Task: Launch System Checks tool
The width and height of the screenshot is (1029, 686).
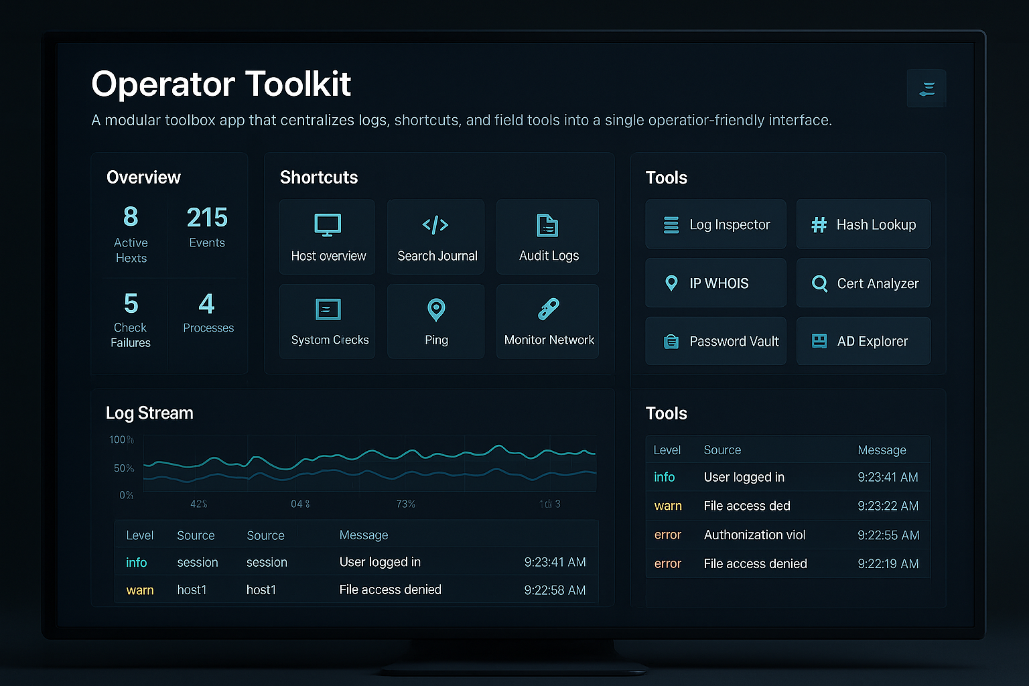Action: (327, 322)
